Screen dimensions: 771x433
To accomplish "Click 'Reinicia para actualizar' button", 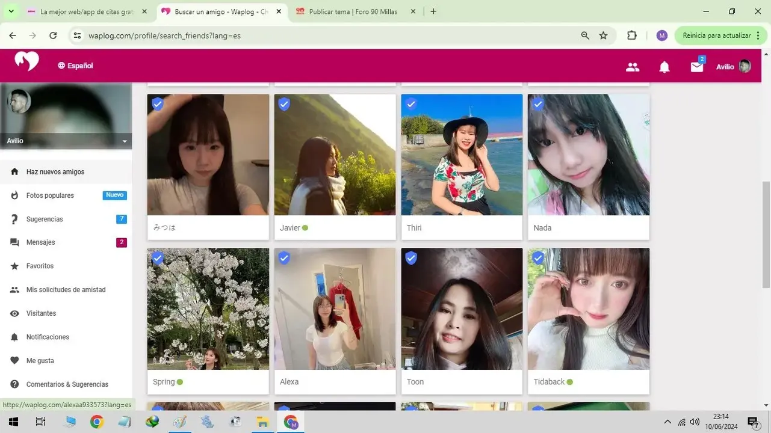I will tap(717, 35).
